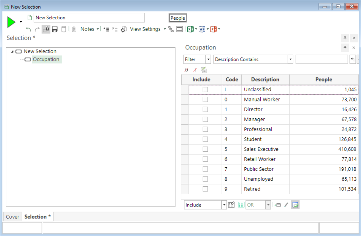This screenshot has height=236, width=361.
Task: Click the window with green check icon
Action: [x=295, y=205]
